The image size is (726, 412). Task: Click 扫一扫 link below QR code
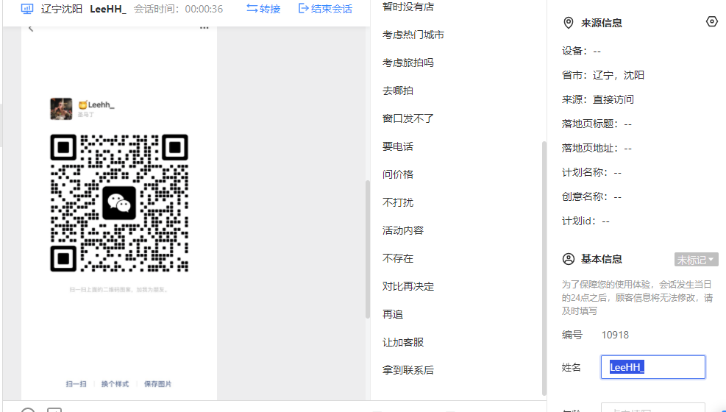pyautogui.click(x=76, y=384)
